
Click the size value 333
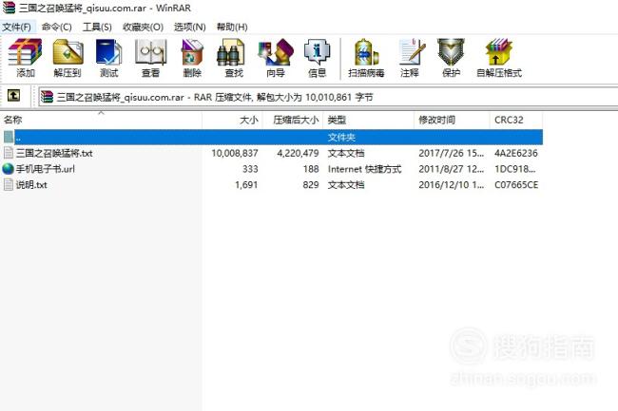(250, 169)
